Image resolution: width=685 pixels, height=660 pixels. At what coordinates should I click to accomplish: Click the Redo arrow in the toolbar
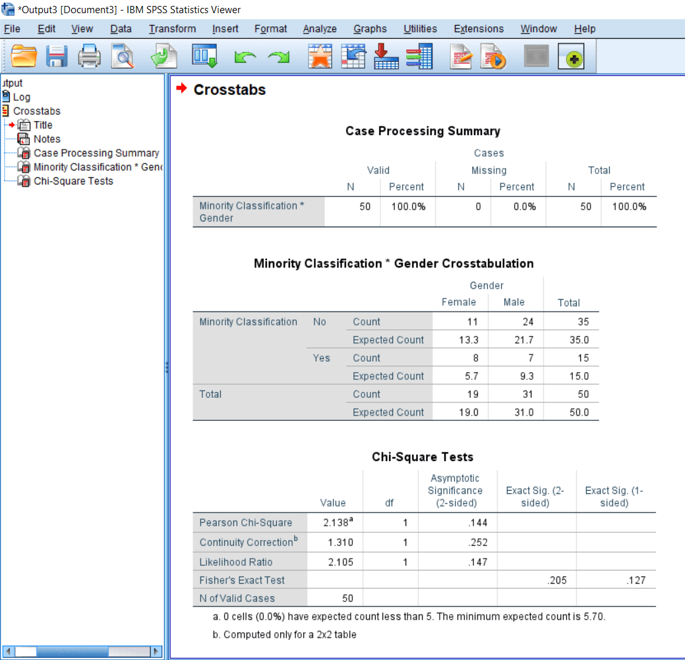click(x=278, y=56)
